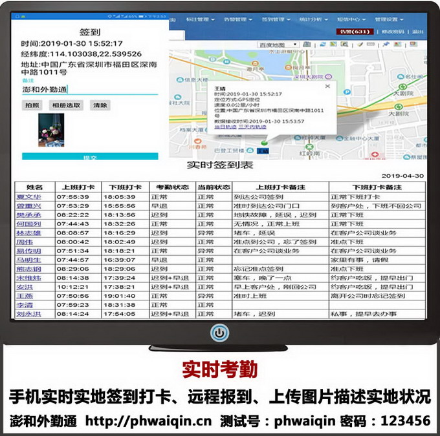Image resolution: width=440 pixels, height=436 pixels.
Task: Click the 备注 field containing 澎和外勤通
Action: pos(90,90)
